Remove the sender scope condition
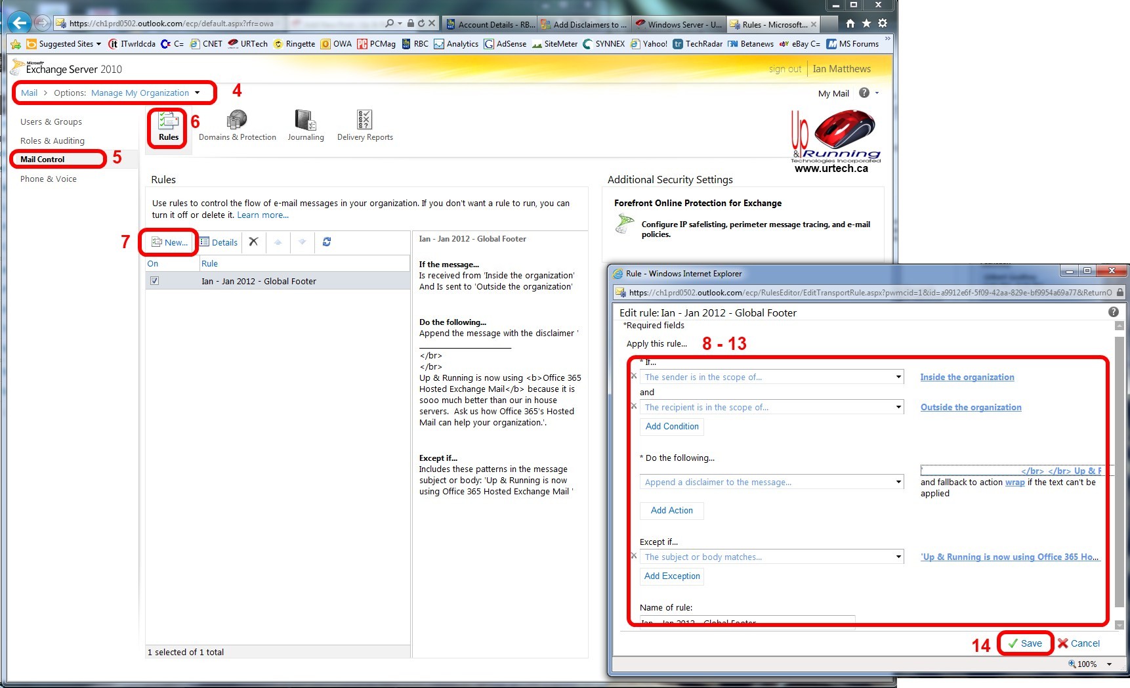Image resolution: width=1130 pixels, height=688 pixels. (634, 376)
